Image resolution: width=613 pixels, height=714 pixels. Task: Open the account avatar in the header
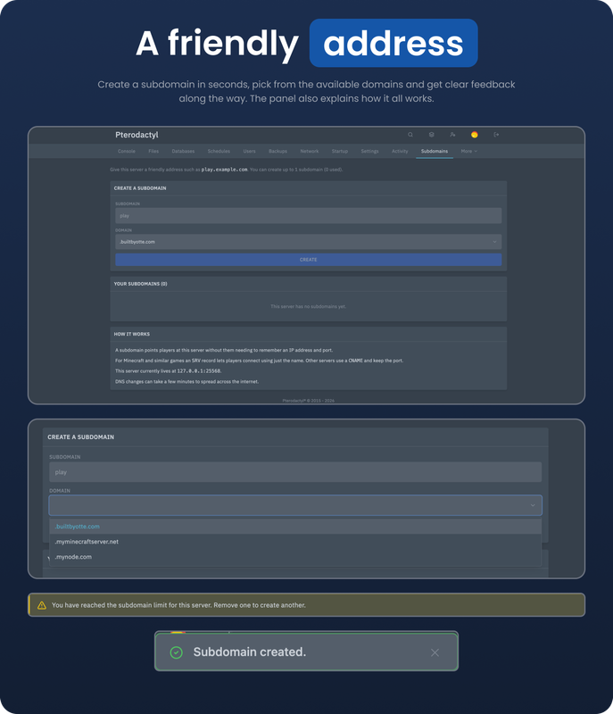click(474, 135)
